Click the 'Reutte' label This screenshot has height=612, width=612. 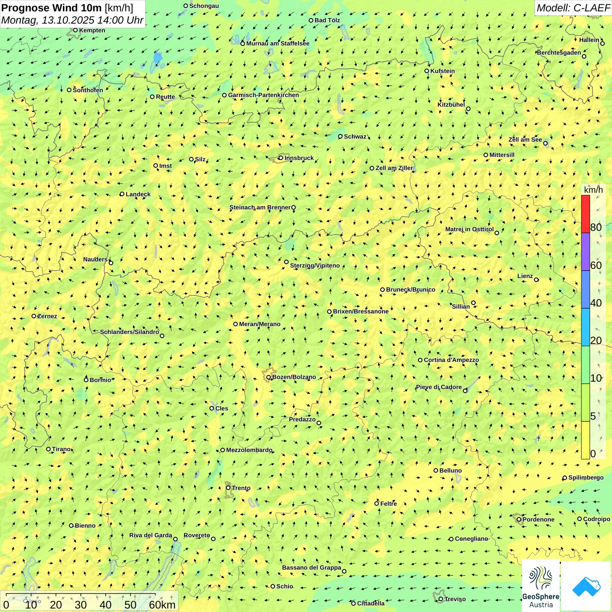point(165,97)
